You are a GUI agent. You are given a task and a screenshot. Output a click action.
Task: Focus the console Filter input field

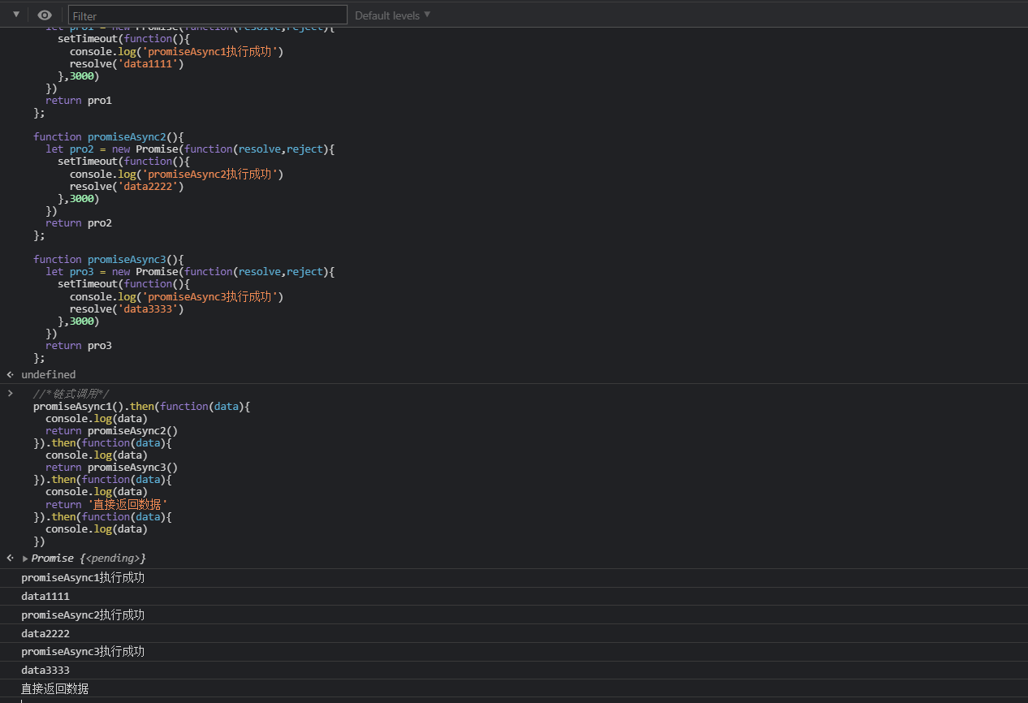coord(208,15)
